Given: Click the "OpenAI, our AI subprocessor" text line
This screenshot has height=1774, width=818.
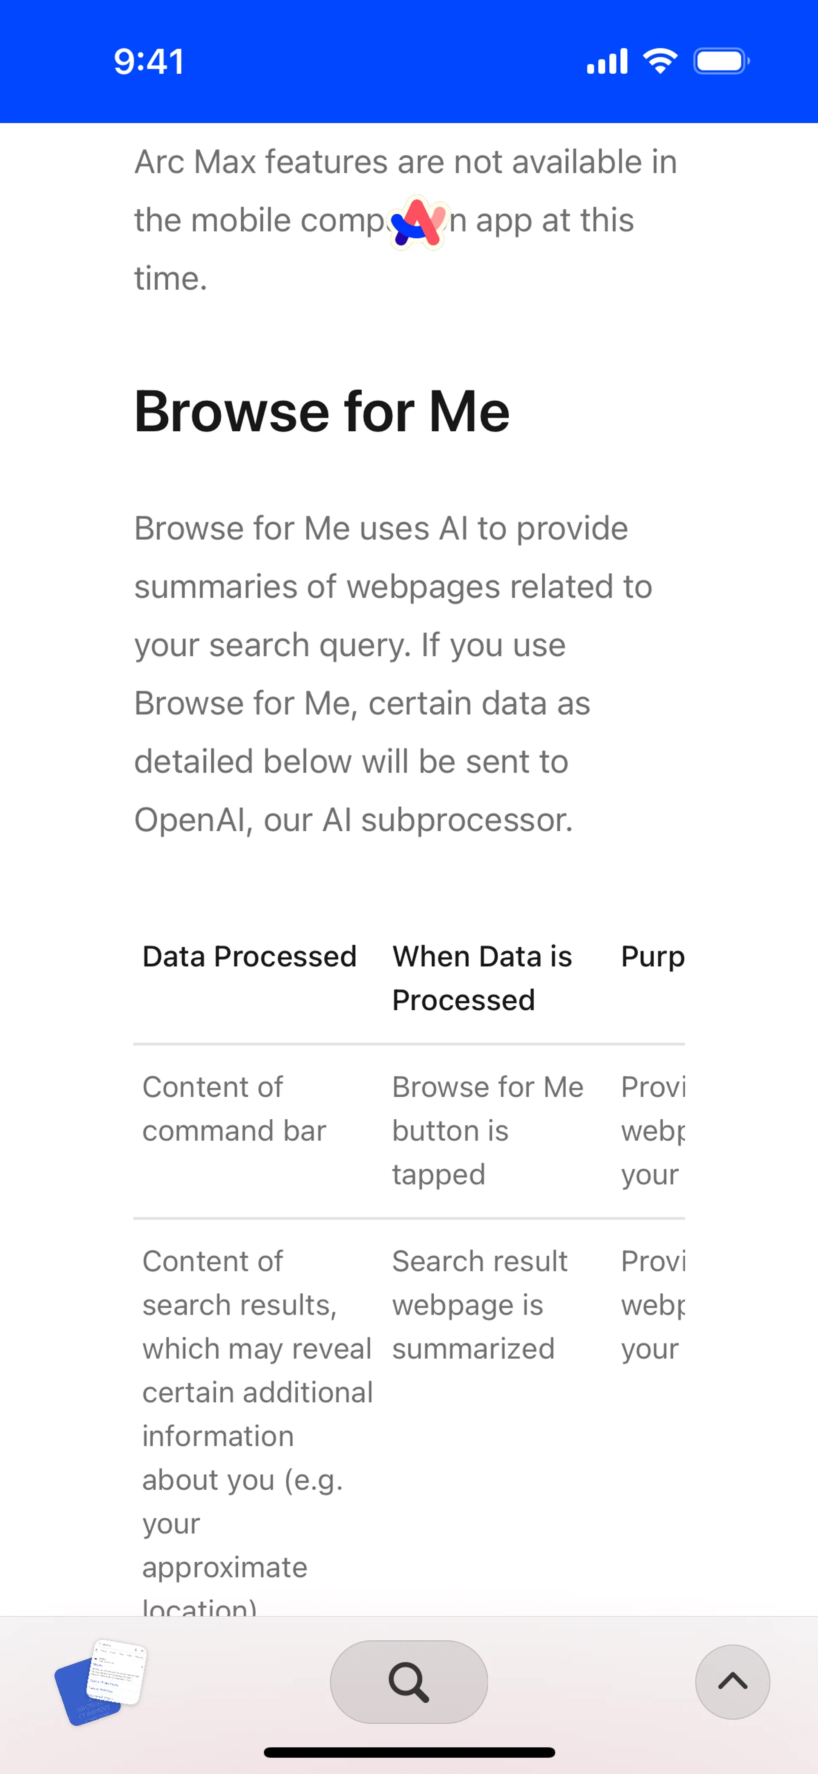Looking at the screenshot, I should click(353, 820).
